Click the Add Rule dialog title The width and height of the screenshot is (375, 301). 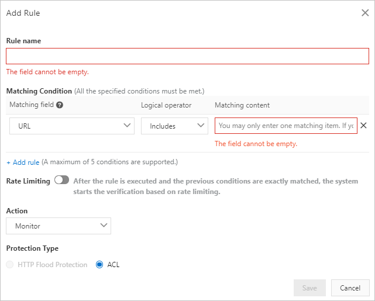pyautogui.click(x=23, y=13)
